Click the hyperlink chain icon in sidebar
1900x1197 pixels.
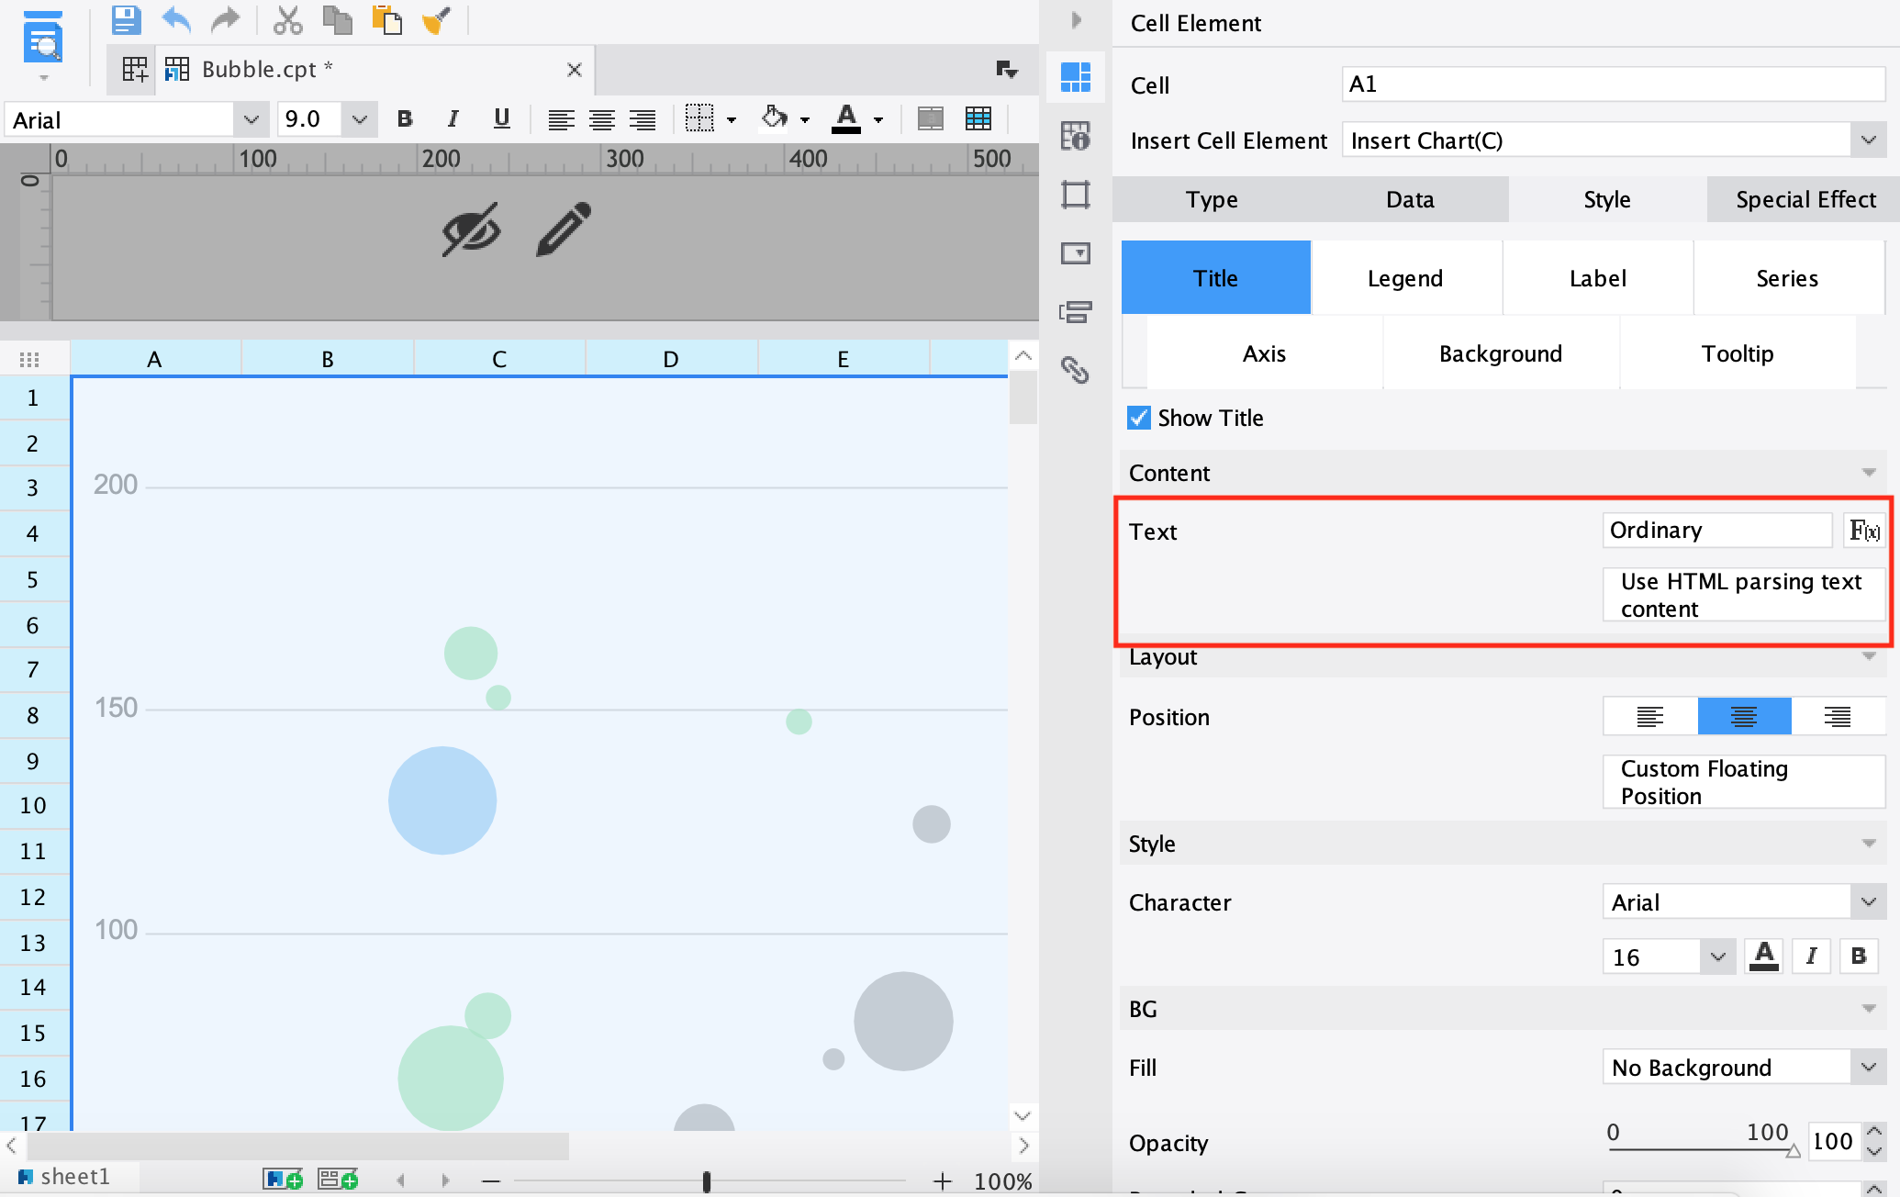coord(1075,370)
